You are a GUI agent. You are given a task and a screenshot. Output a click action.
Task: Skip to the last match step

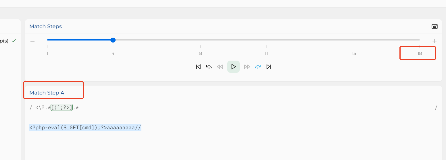click(269, 67)
